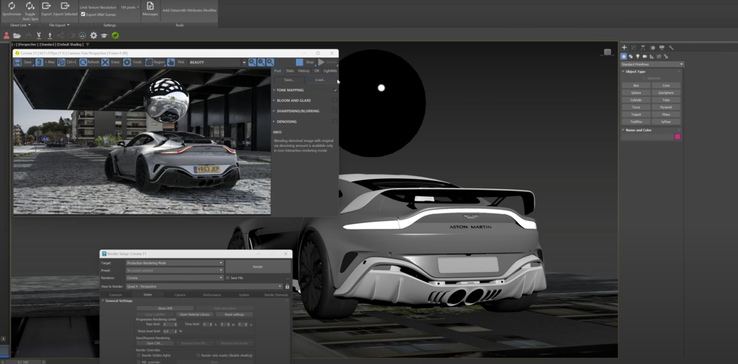Click the Region render icon in Corona VFB
This screenshot has height=364, width=738.
(150, 62)
